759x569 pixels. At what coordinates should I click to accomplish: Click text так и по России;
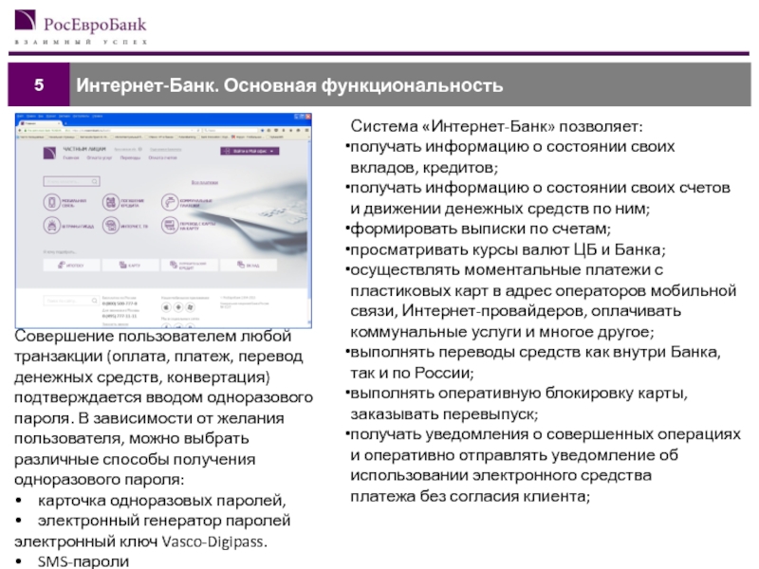(x=412, y=373)
